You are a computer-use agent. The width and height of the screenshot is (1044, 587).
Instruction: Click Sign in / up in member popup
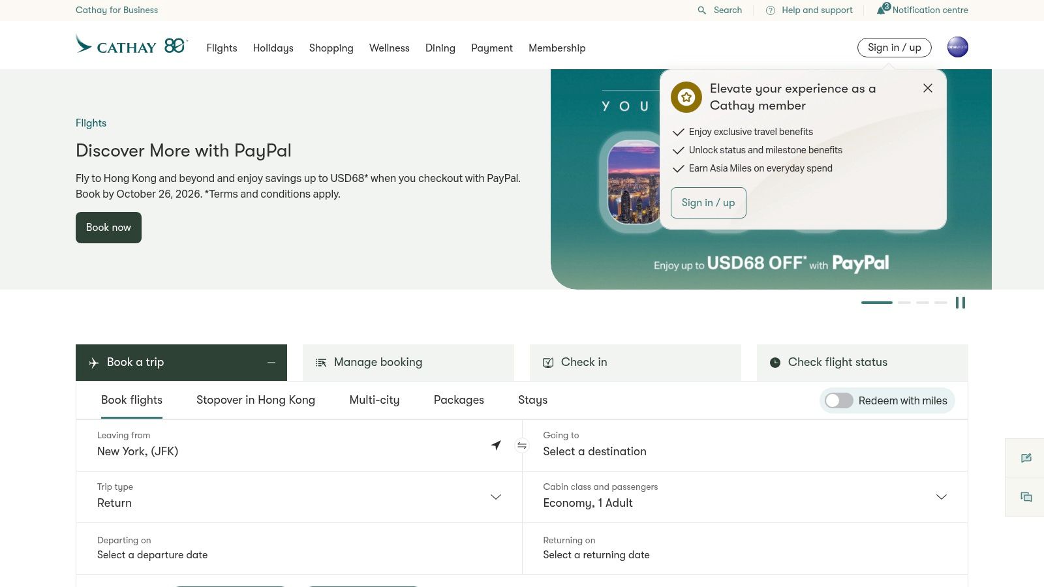pyautogui.click(x=709, y=203)
